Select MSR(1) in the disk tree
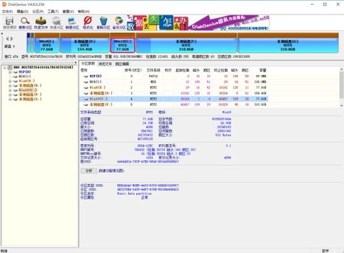 (x=25, y=76)
